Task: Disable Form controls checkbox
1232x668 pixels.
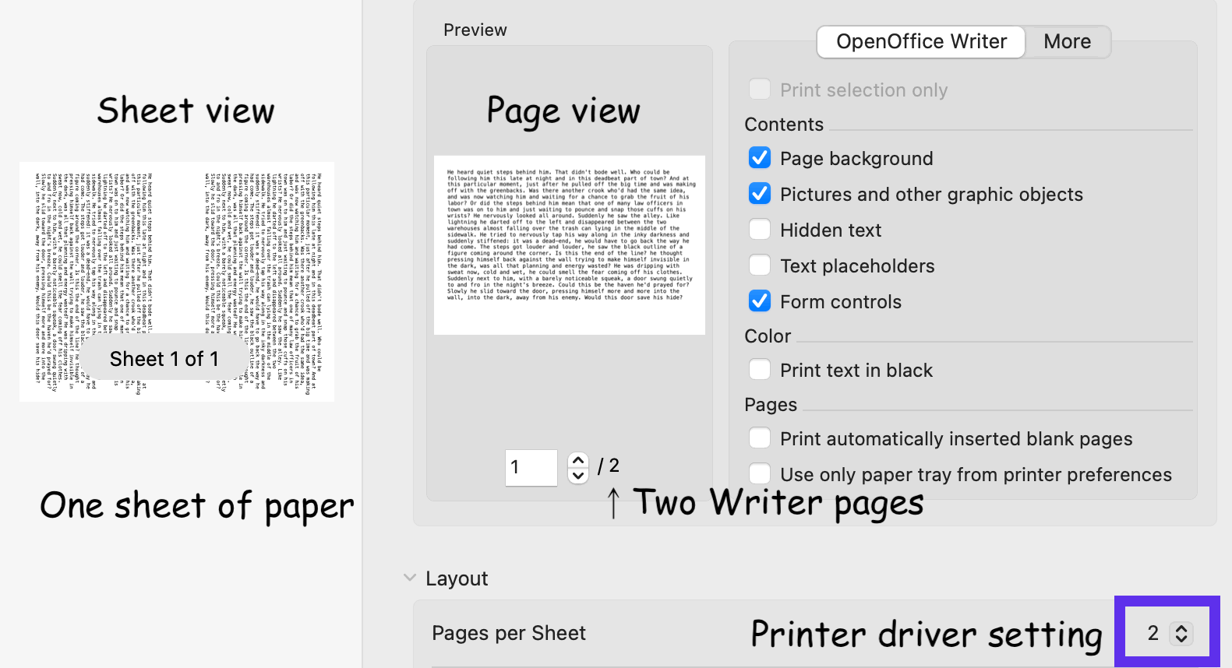Action: [x=760, y=301]
